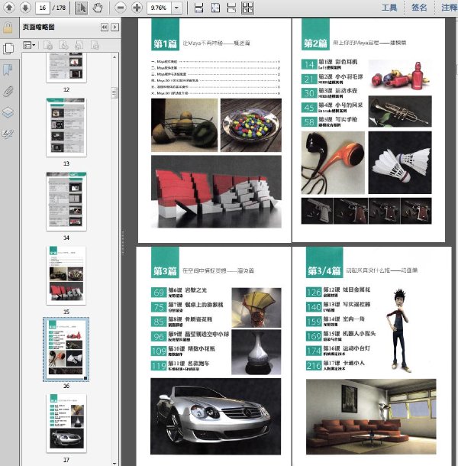Toggle the two-page view icon

(x=248, y=8)
